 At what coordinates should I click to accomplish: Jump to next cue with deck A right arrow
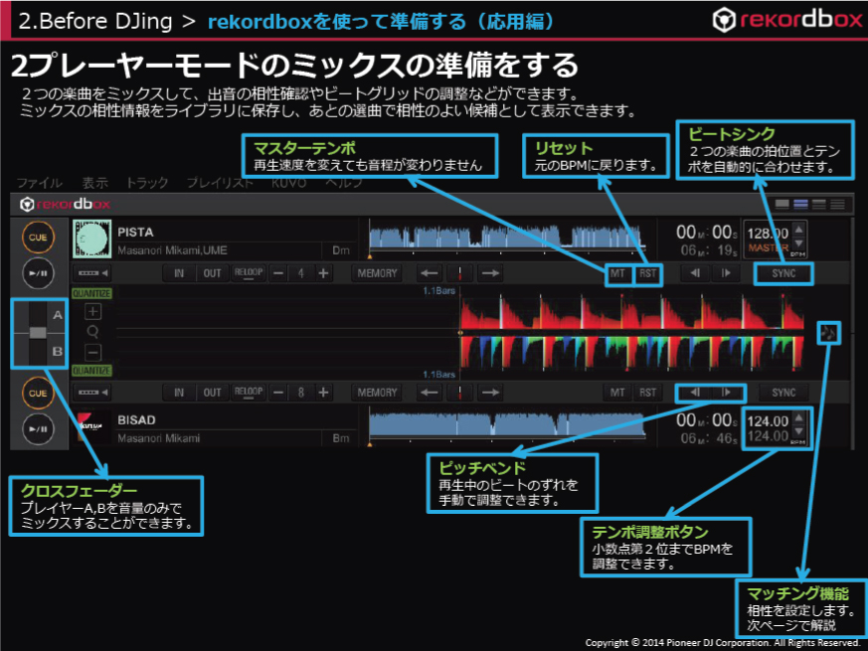tap(490, 273)
